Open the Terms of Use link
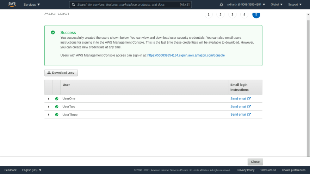310x174 pixels. [268, 170]
